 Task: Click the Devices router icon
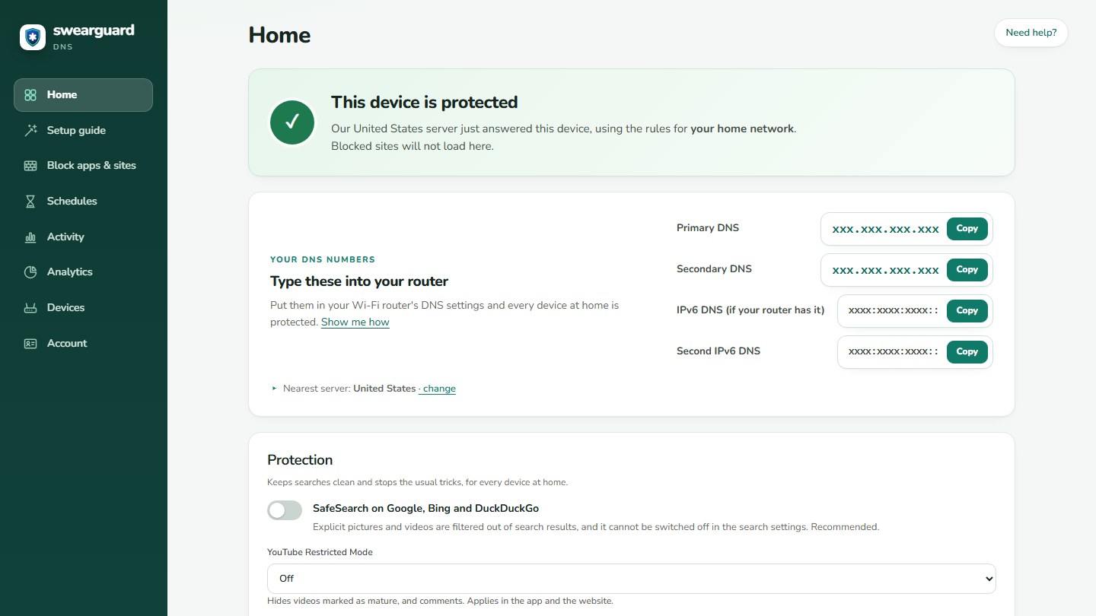coord(30,308)
